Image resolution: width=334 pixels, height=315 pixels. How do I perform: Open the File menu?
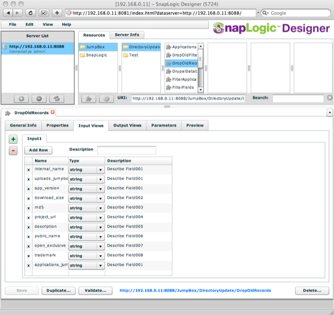point(12,25)
